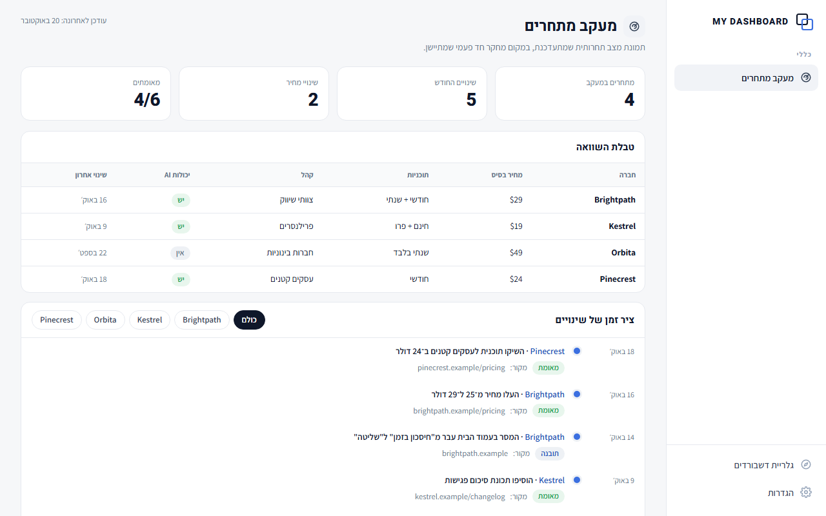Click the timeline dot for Brightpath price increase
Image resolution: width=826 pixels, height=516 pixels.
(577, 394)
